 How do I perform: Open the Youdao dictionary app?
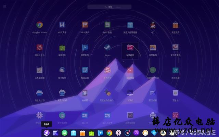click(85, 70)
